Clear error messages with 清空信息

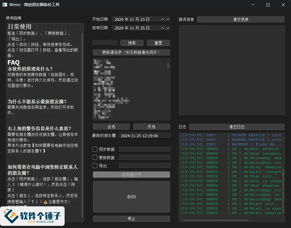pyautogui.click(x=241, y=19)
